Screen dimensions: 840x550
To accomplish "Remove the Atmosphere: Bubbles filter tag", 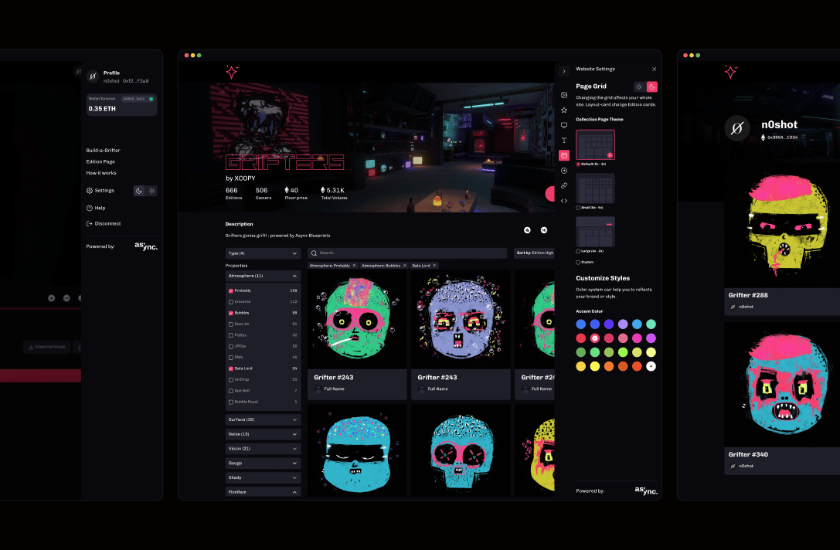I will [404, 266].
